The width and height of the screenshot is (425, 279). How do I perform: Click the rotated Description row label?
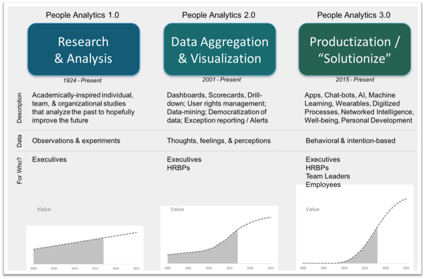(x=19, y=108)
